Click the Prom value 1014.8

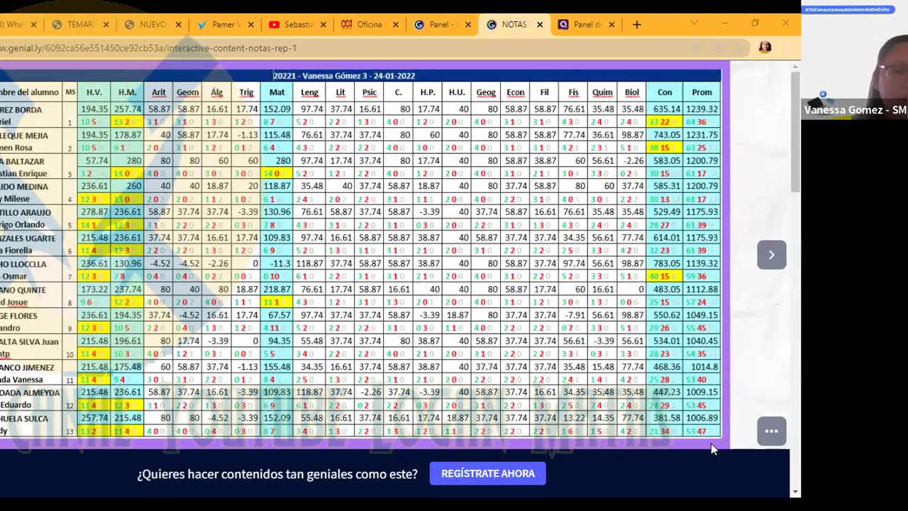tap(704, 367)
